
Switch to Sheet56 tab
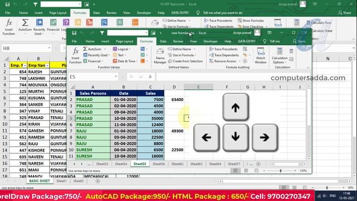click(158, 164)
